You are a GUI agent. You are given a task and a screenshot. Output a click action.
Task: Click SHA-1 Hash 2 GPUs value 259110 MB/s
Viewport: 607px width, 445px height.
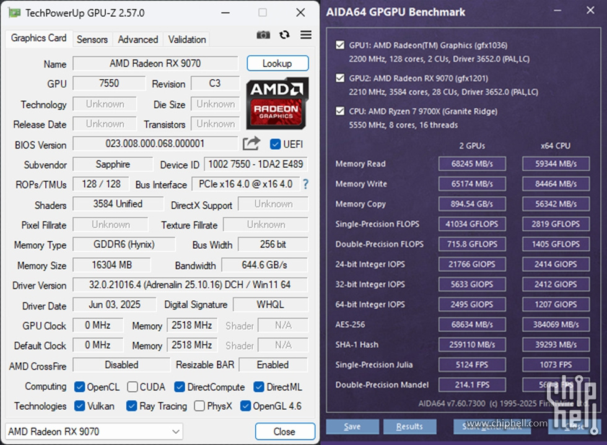472,345
